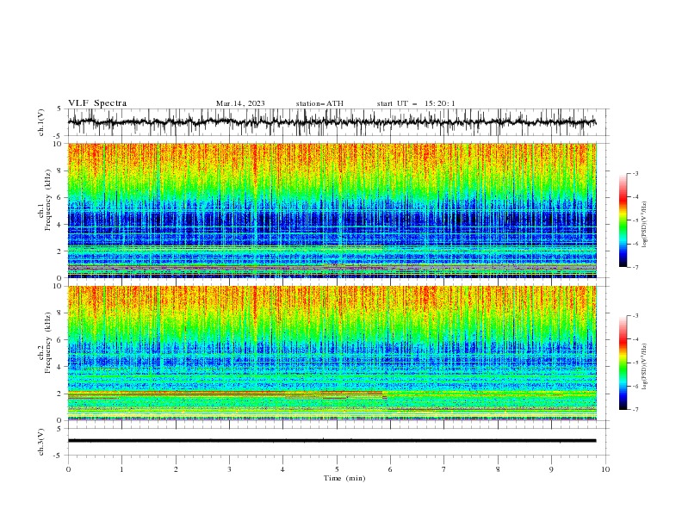Click the "-7" label on ch.2 color bar
This screenshot has width=682, height=527.
click(x=635, y=409)
